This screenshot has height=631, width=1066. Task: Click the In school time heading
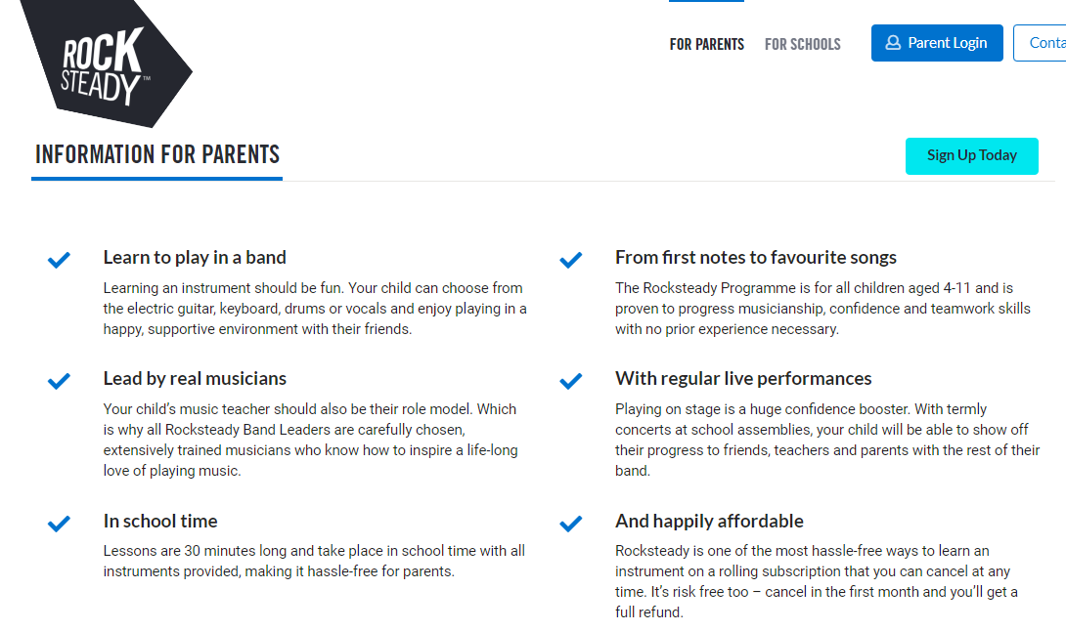click(x=160, y=521)
